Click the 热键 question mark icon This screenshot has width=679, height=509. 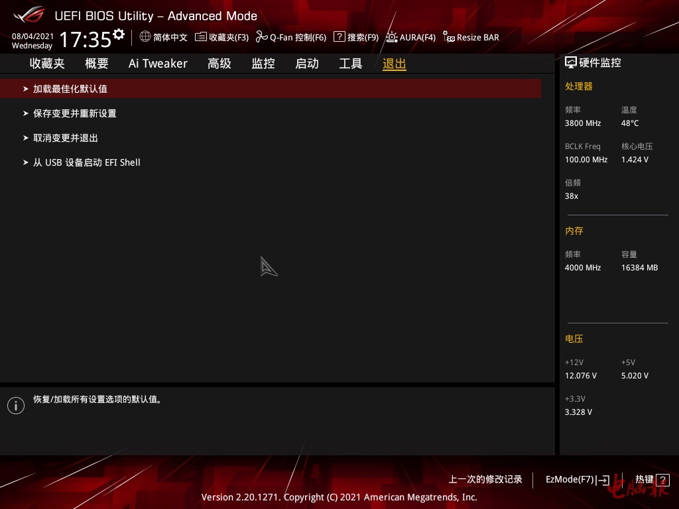click(x=662, y=480)
